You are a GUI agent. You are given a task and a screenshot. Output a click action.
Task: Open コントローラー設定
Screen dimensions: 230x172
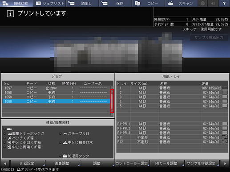click(x=132, y=164)
